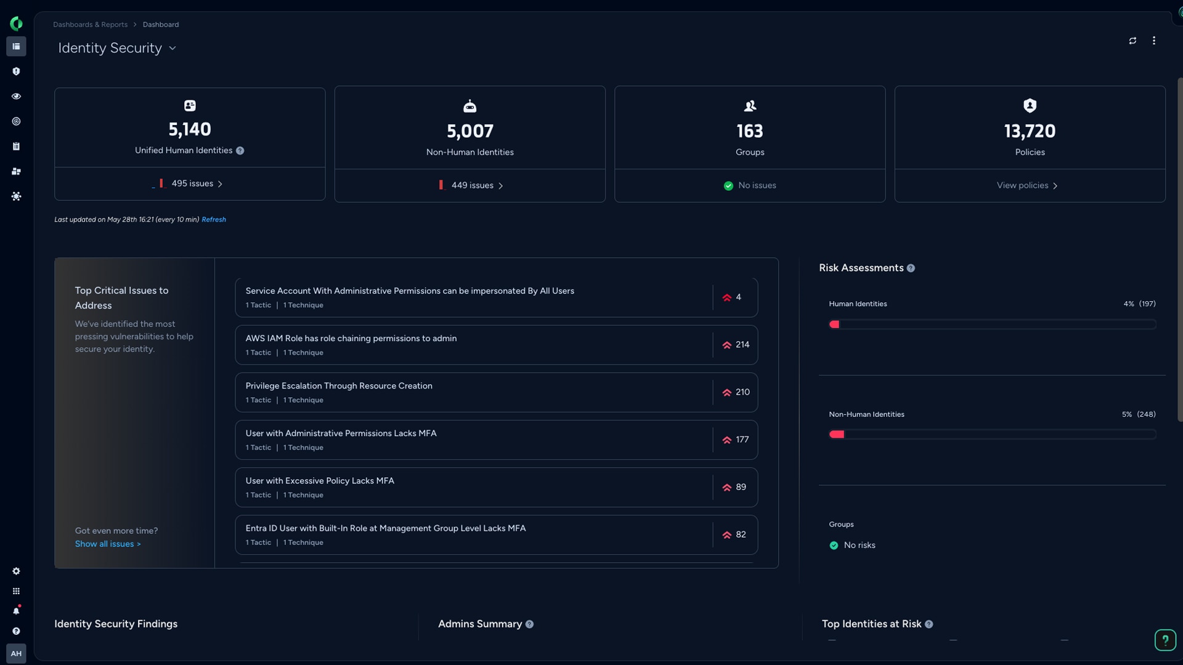Click the eye icon in left sidebar
The height and width of the screenshot is (665, 1183).
coord(16,96)
